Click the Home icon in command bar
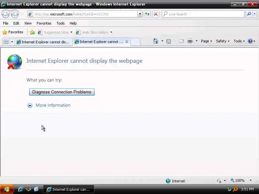 coord(156,41)
